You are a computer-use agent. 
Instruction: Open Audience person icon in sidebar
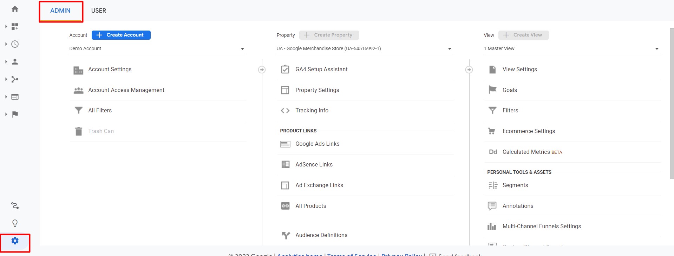[15, 62]
